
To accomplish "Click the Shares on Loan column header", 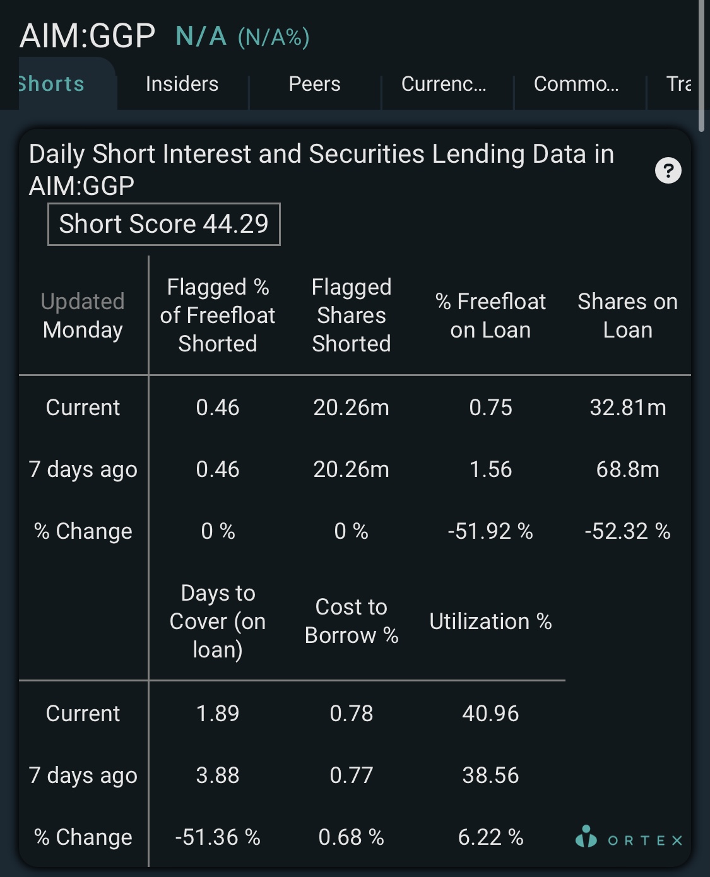I will tap(628, 315).
